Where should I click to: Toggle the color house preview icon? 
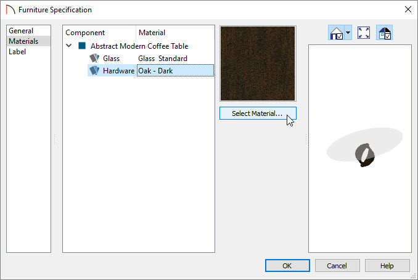(385, 33)
